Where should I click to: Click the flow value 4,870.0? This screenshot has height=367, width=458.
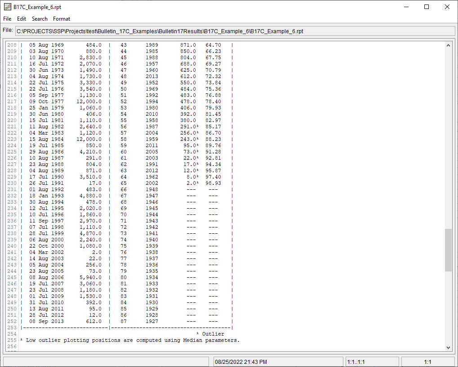pyautogui.click(x=90, y=233)
